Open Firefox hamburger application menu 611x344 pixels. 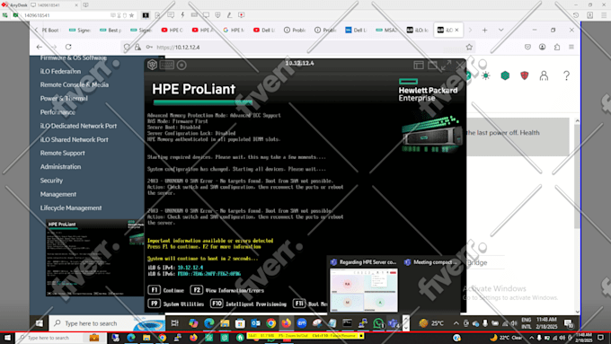coord(571,47)
